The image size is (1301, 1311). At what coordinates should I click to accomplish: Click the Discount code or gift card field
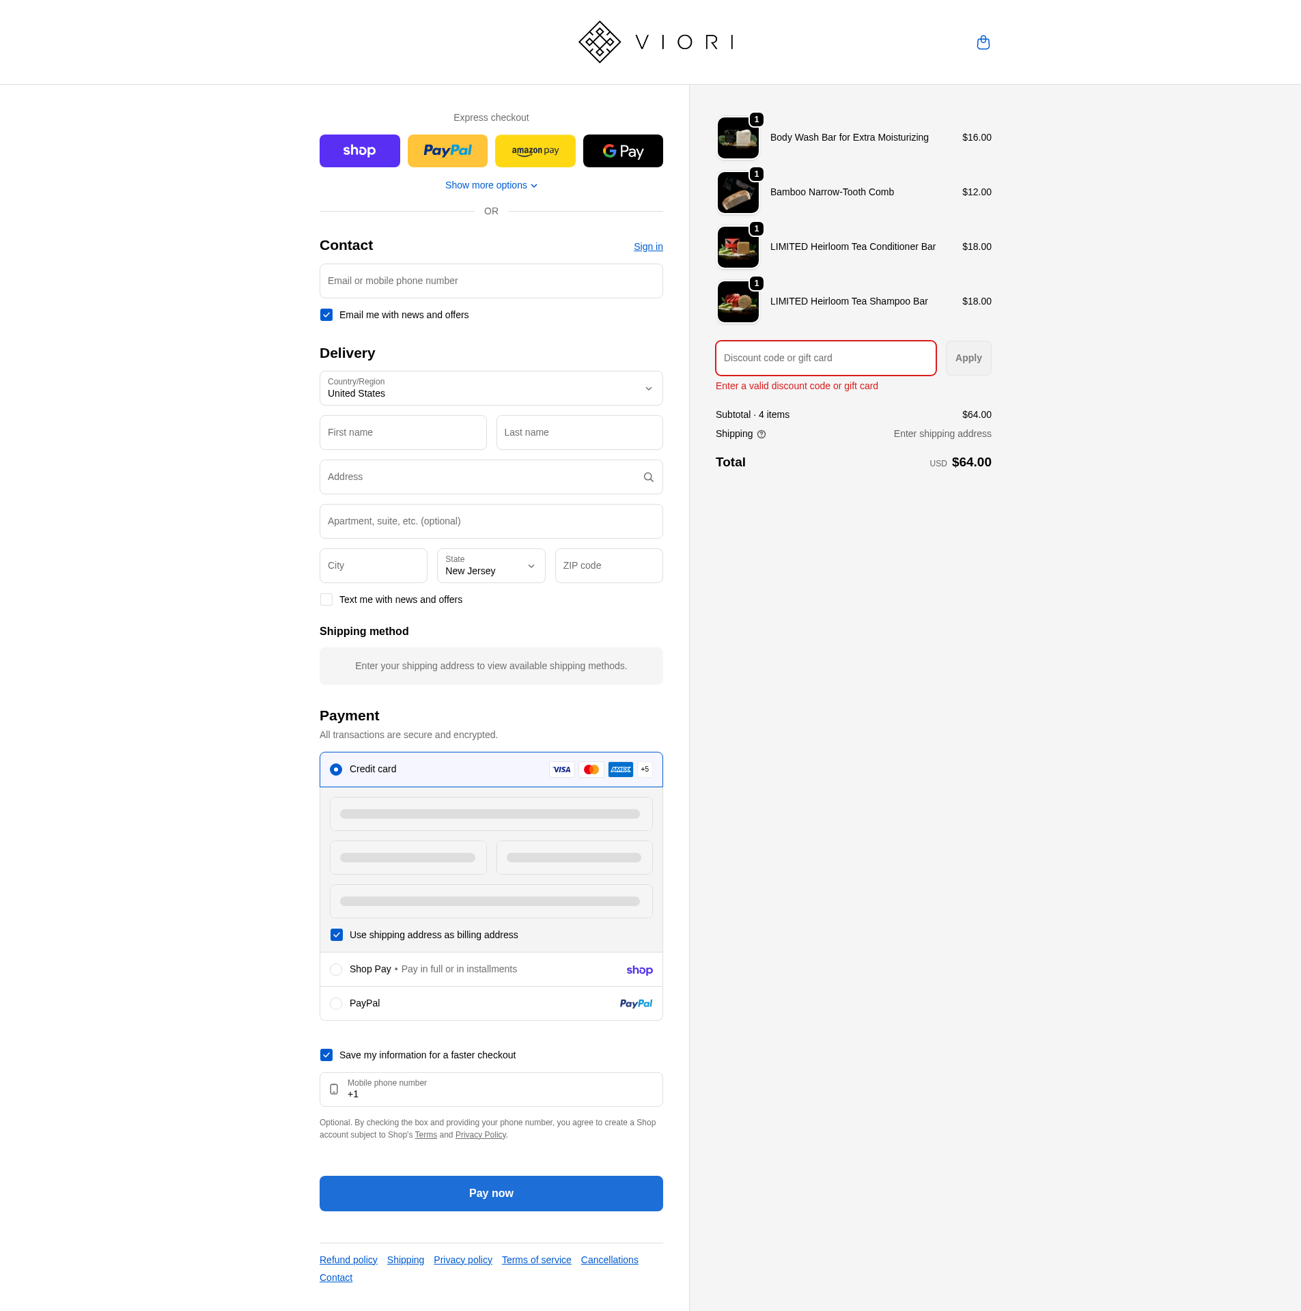pyautogui.click(x=825, y=358)
